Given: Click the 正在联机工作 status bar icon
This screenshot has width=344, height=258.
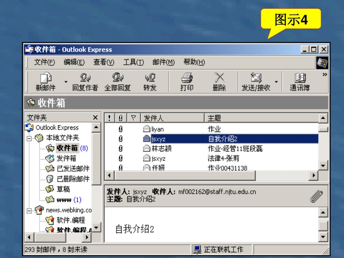Looking at the screenshot, I should point(197,250).
